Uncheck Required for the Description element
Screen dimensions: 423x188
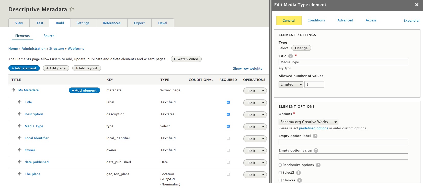(x=228, y=114)
